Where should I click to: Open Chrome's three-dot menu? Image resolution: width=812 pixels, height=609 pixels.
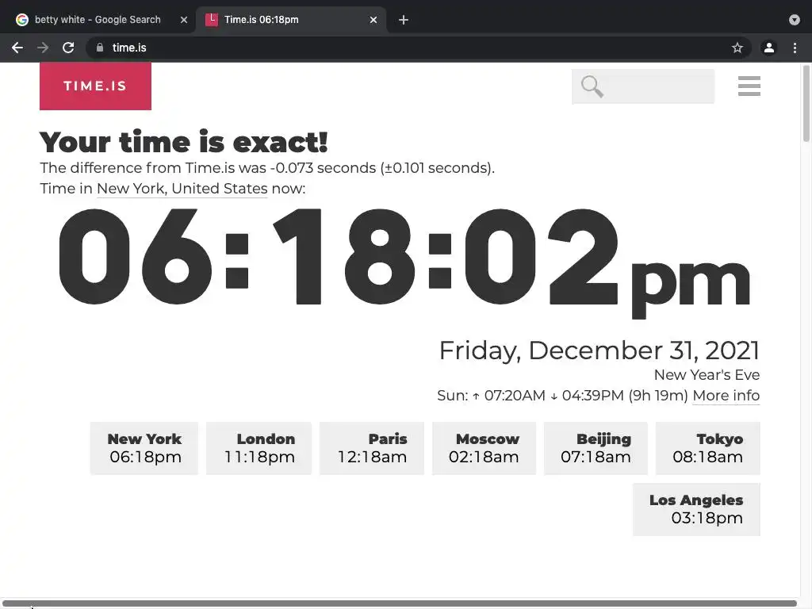(x=795, y=48)
